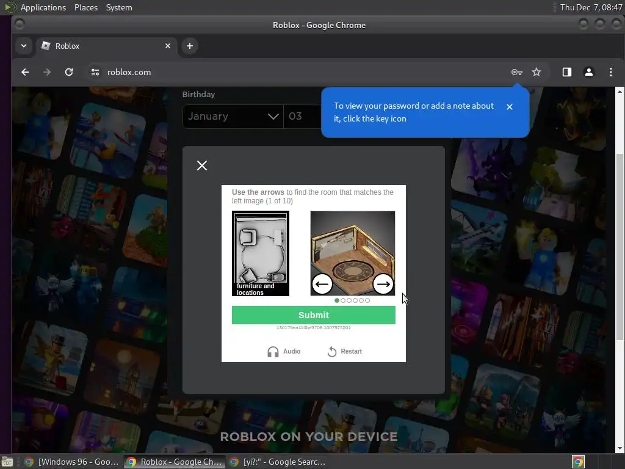
Task: Click the Applications menu logo icon
Action: pyautogui.click(x=10, y=7)
